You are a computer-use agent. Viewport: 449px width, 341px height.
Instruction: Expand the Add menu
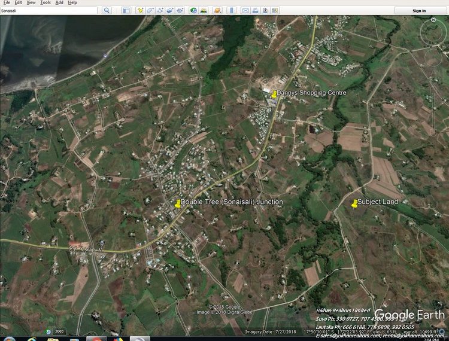point(59,2)
